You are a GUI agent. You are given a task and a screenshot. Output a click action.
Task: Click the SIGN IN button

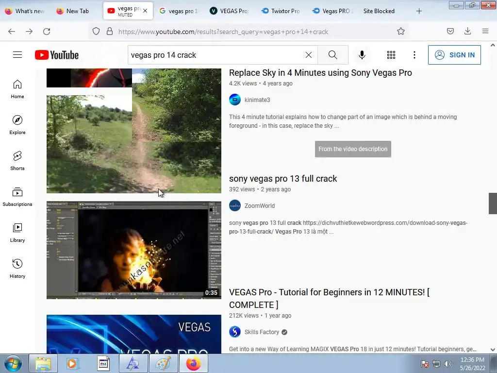454,55
